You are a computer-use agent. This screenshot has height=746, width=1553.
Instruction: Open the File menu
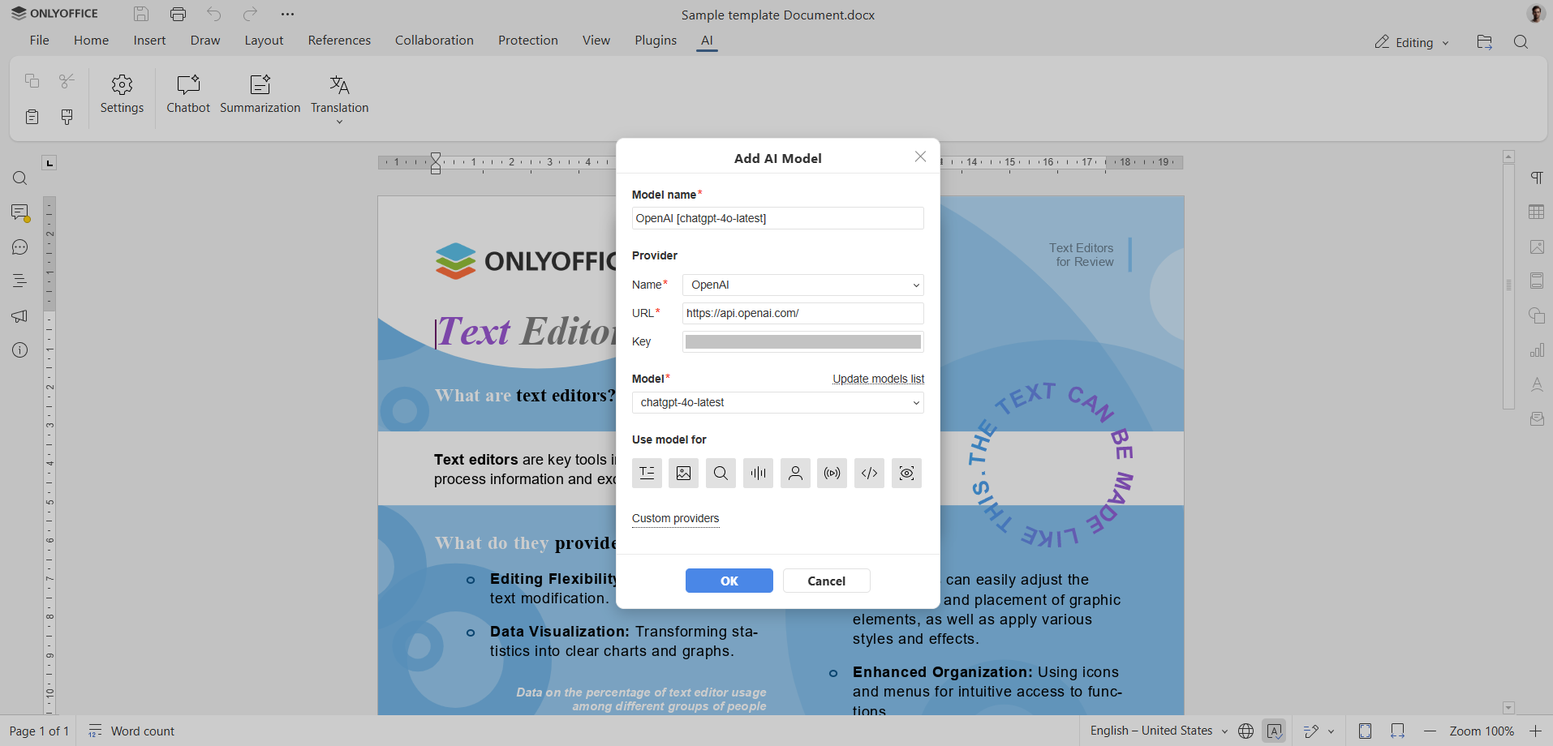tap(39, 41)
